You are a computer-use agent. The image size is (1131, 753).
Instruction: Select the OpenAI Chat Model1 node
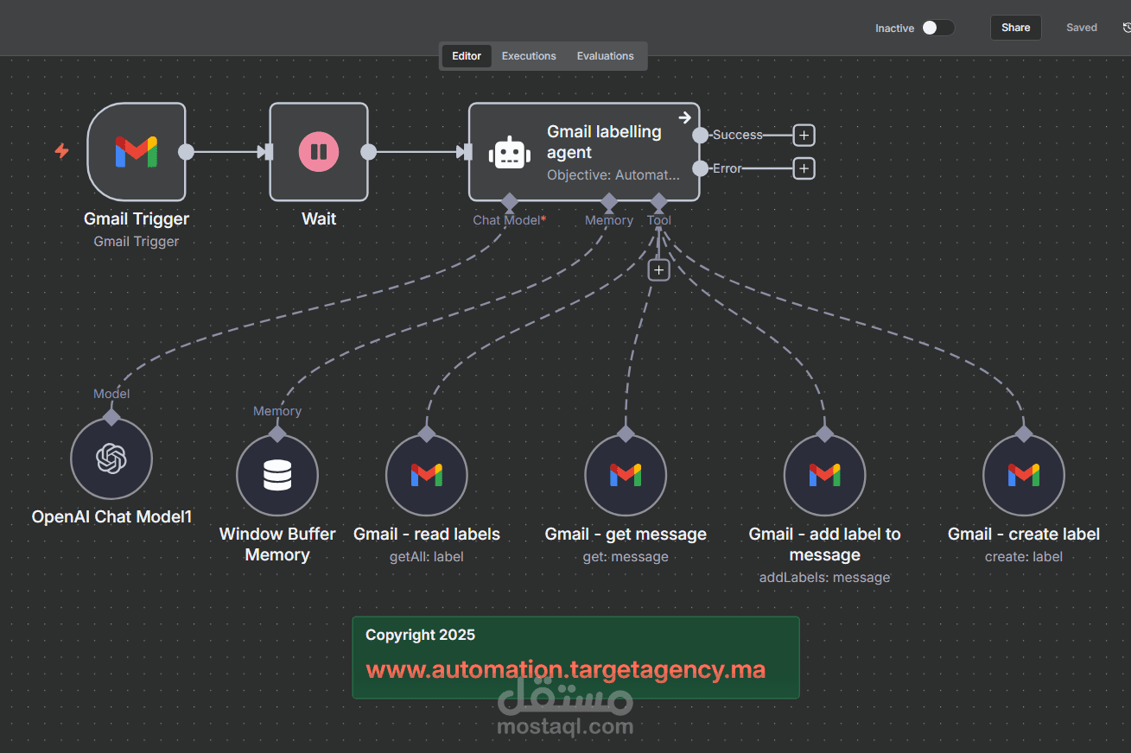coord(111,459)
